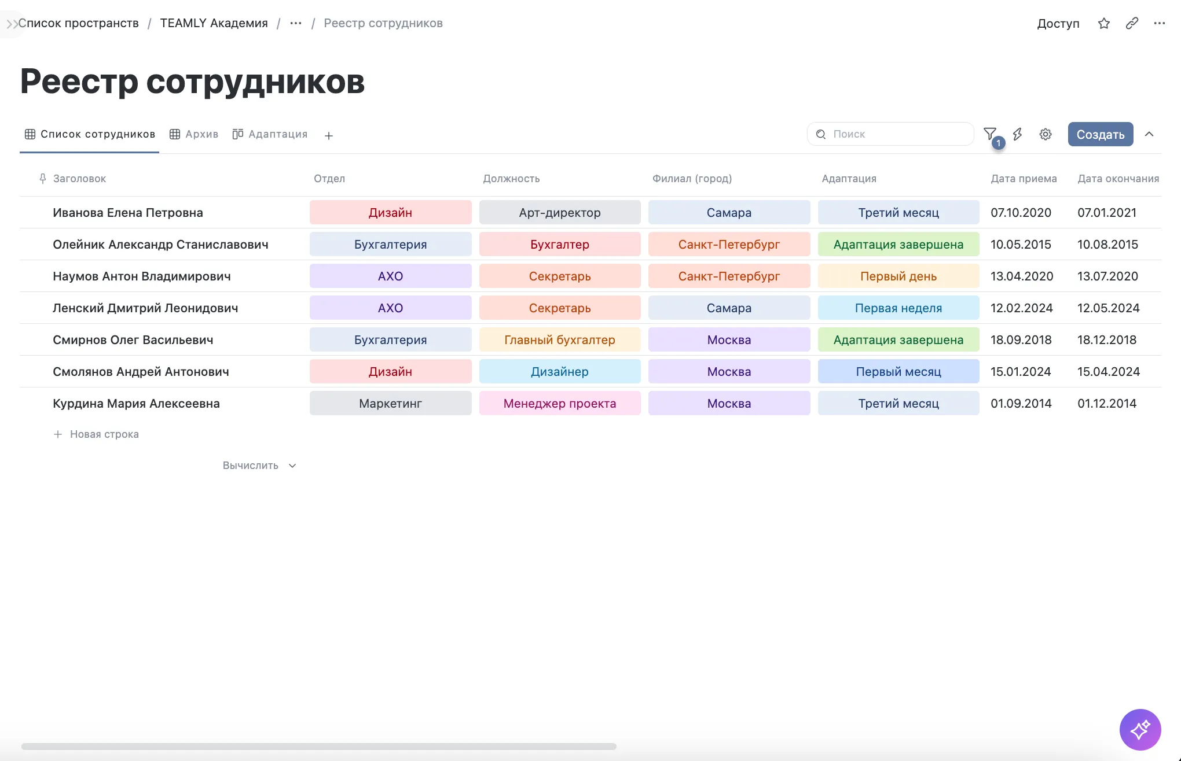Viewport: 1181px width, 761px height.
Task: Open Смирнов Олег Васильевич record
Action: click(133, 340)
